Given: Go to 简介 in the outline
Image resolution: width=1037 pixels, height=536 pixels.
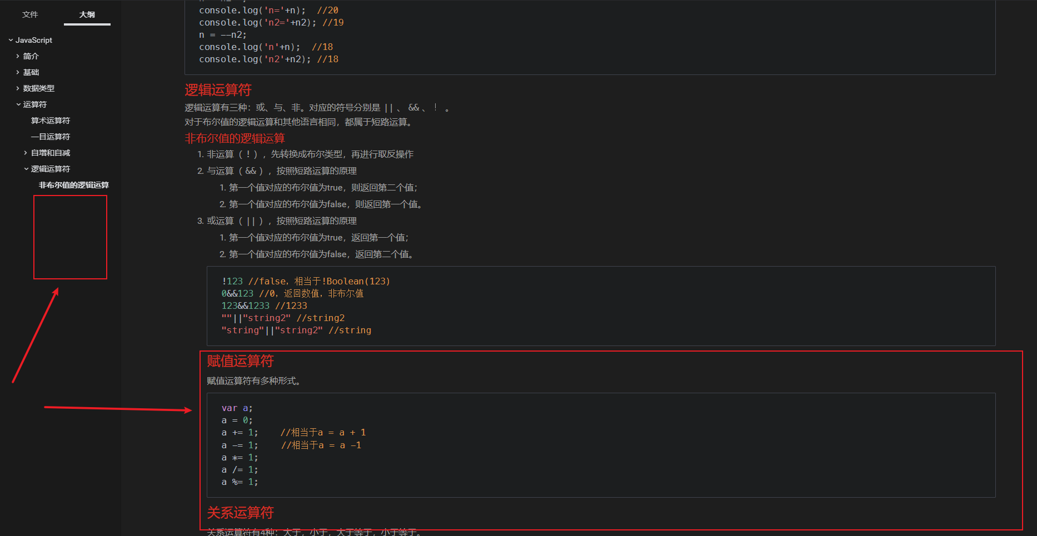Looking at the screenshot, I should tap(31, 56).
